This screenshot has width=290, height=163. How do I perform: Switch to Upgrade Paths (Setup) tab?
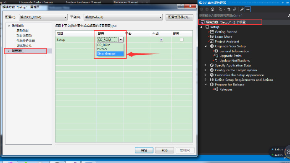pos(36,2)
